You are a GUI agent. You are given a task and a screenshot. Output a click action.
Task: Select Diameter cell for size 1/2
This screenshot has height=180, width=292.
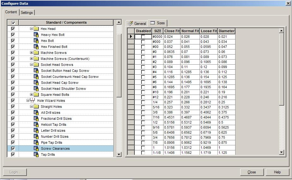pos(226,122)
